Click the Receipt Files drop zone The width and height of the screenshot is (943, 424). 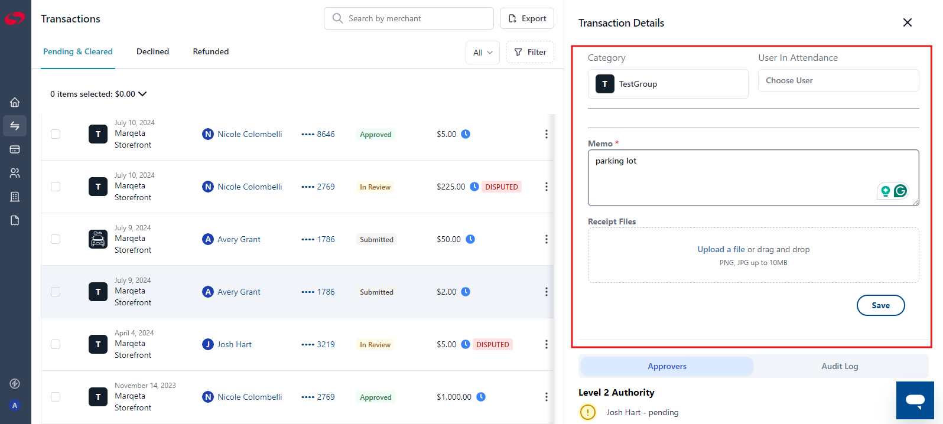coord(753,255)
